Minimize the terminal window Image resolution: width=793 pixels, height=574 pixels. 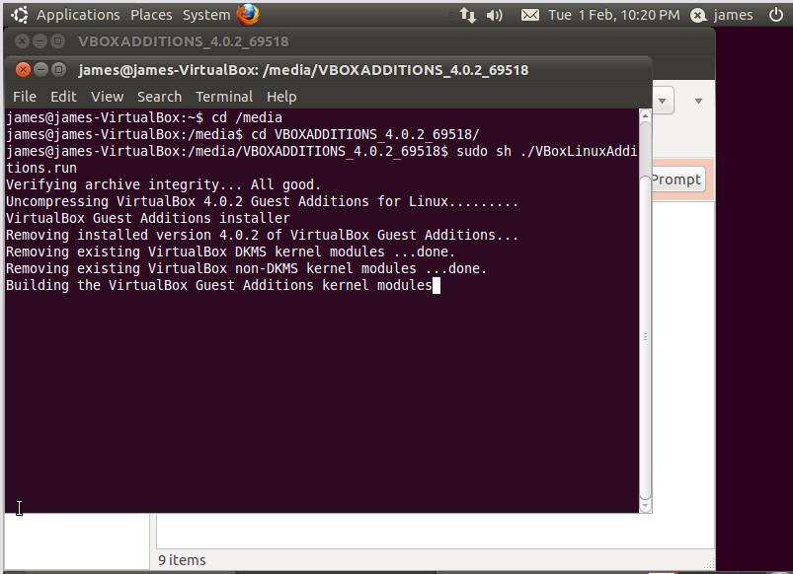[x=40, y=70]
